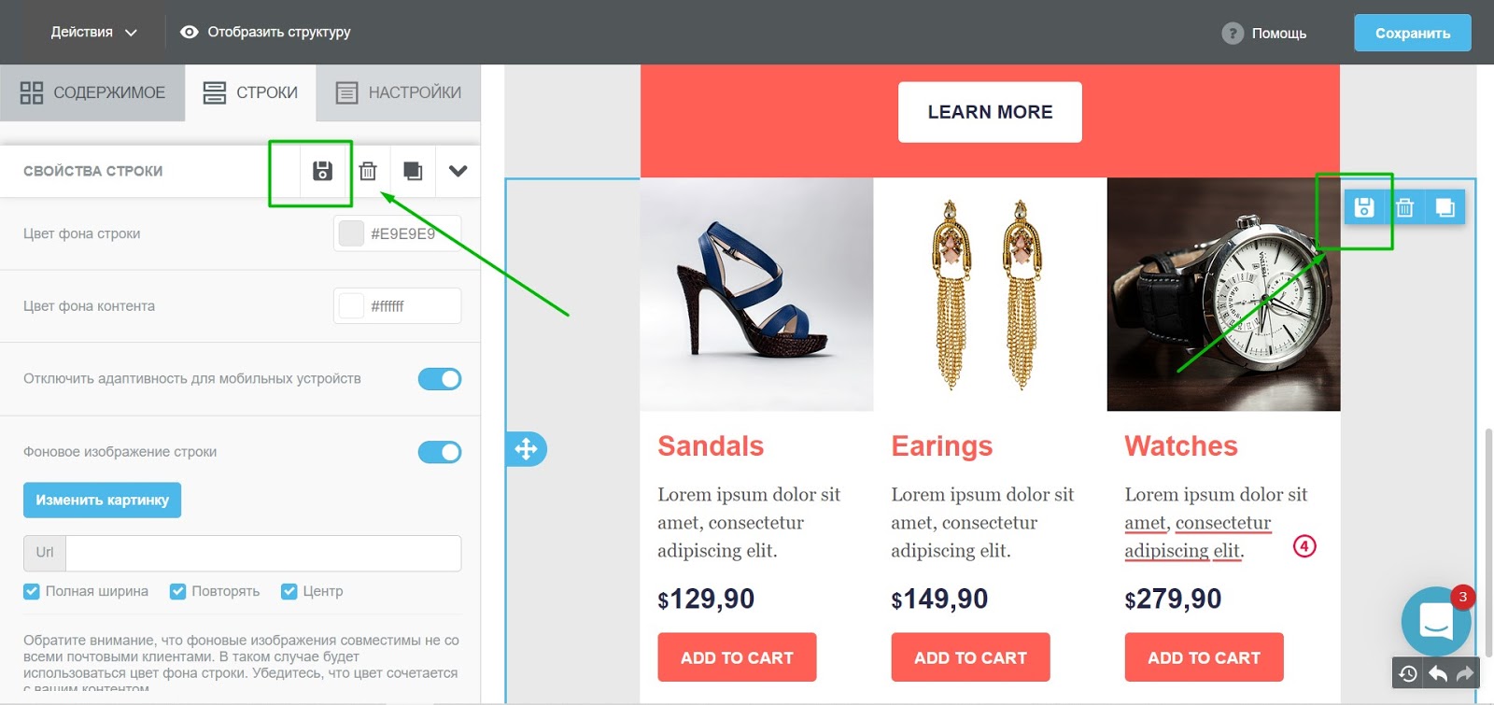The height and width of the screenshot is (705, 1494).
Task: Collapse row properties with chevron arrow
Action: click(x=458, y=171)
